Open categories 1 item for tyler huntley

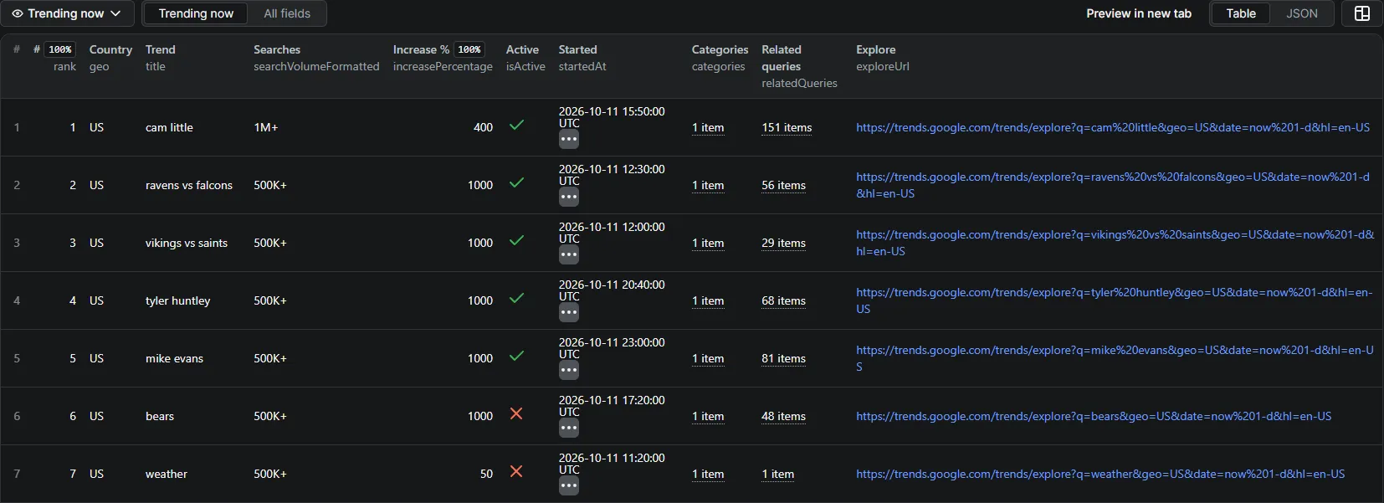point(708,301)
